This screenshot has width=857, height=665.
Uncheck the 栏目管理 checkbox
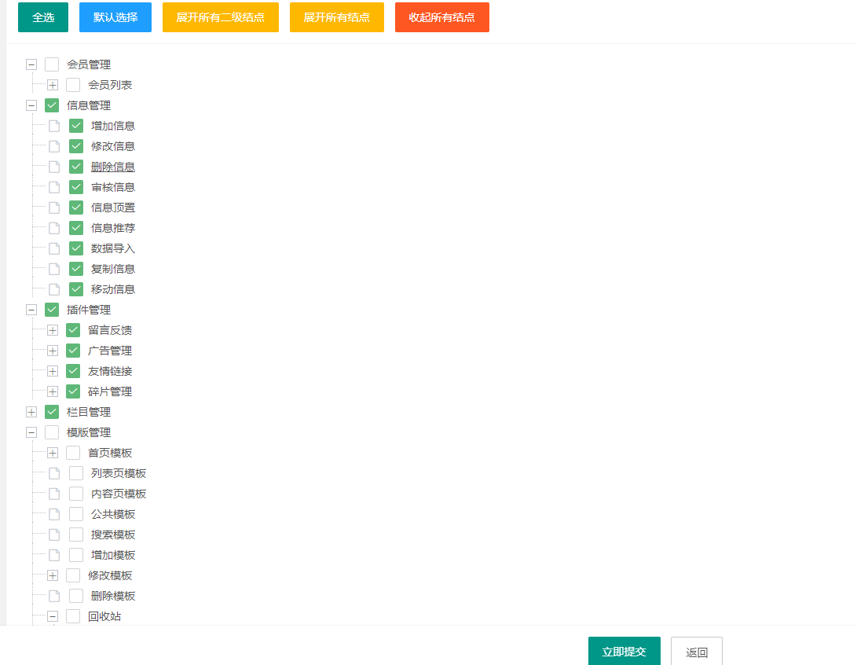point(52,412)
